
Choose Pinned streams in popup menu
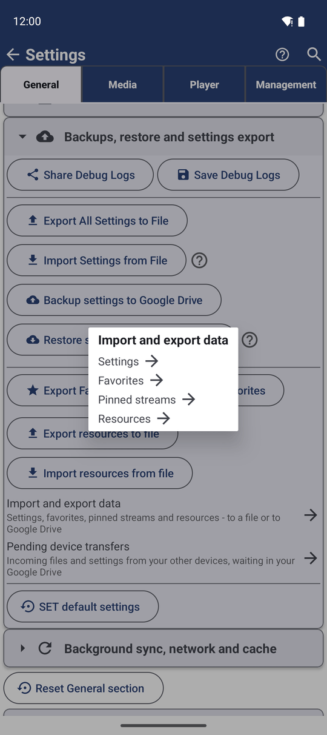pos(147,400)
